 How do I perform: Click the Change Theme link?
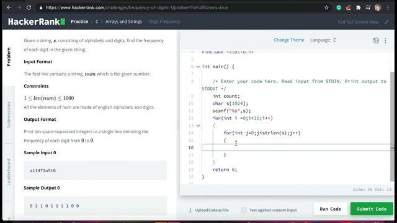(289, 40)
